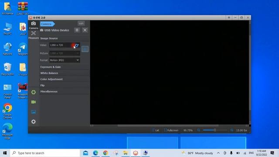Image resolution: width=279 pixels, height=157 pixels.
Task: Open the Format Motion JPEG dropdown
Action: coord(65,60)
